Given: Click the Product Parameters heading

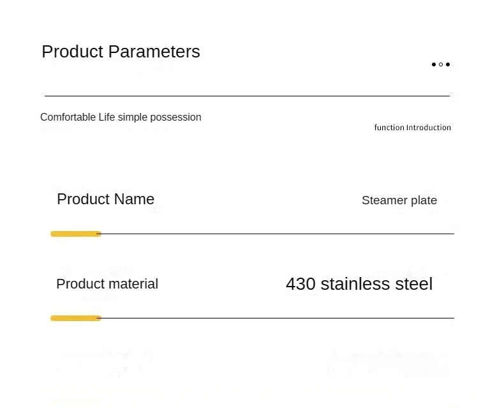Looking at the screenshot, I should pyautogui.click(x=121, y=52).
